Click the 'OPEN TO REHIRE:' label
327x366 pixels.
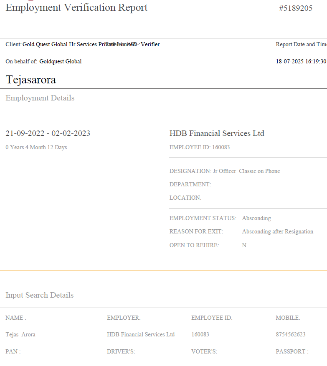(x=194, y=246)
